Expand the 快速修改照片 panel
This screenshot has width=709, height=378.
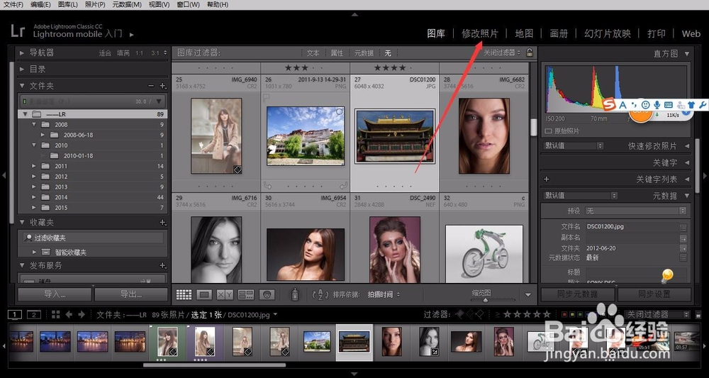click(x=687, y=146)
